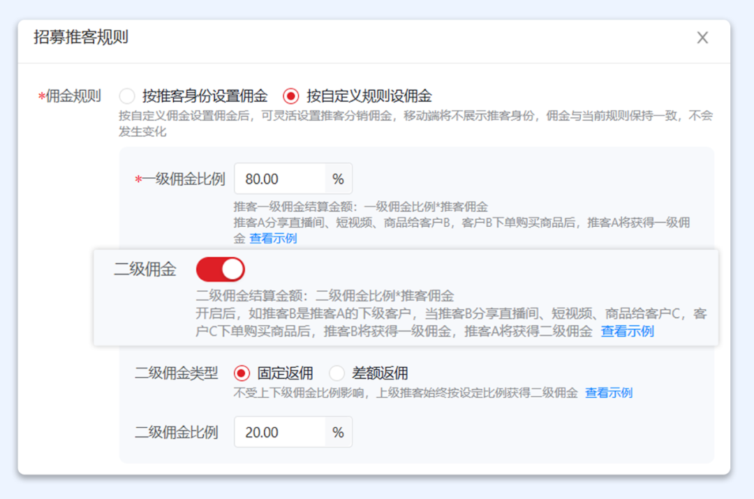The width and height of the screenshot is (754, 499).
Task: Disable the 二级佣金 toggle switch
Action: click(220, 269)
